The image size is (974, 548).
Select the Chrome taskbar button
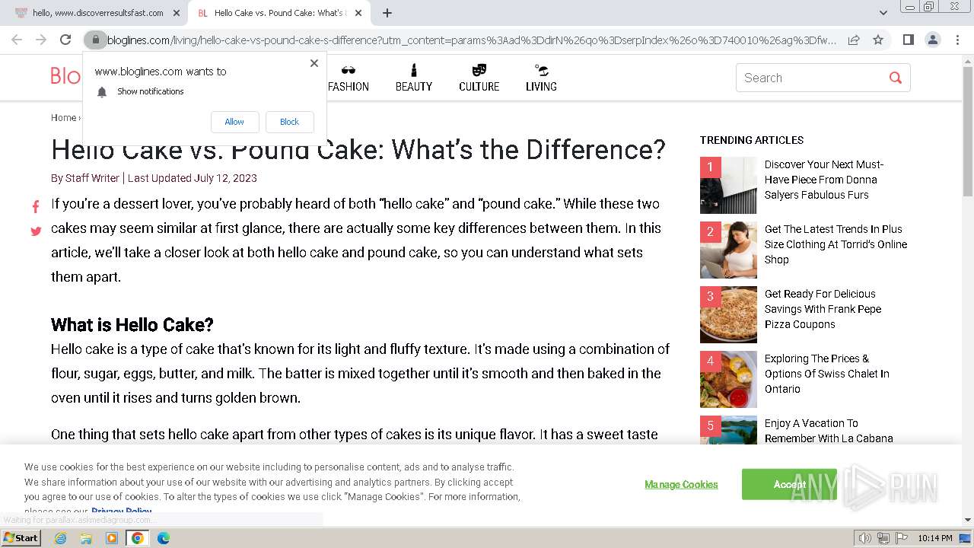click(138, 538)
